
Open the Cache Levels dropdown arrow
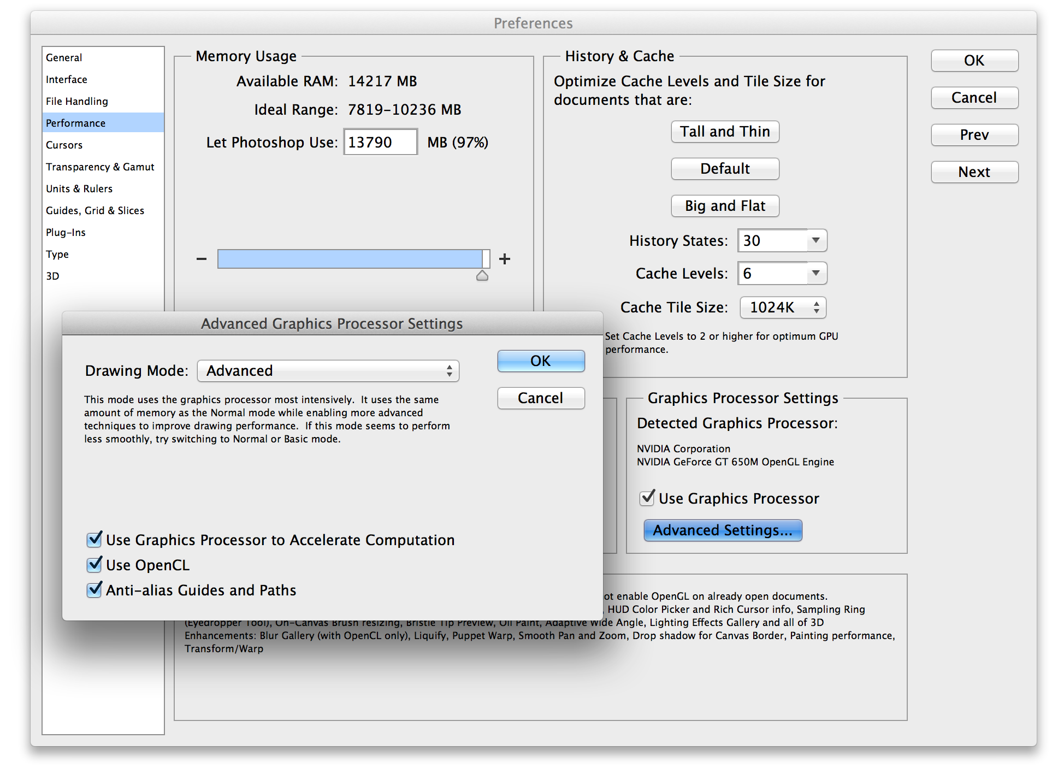click(x=815, y=273)
